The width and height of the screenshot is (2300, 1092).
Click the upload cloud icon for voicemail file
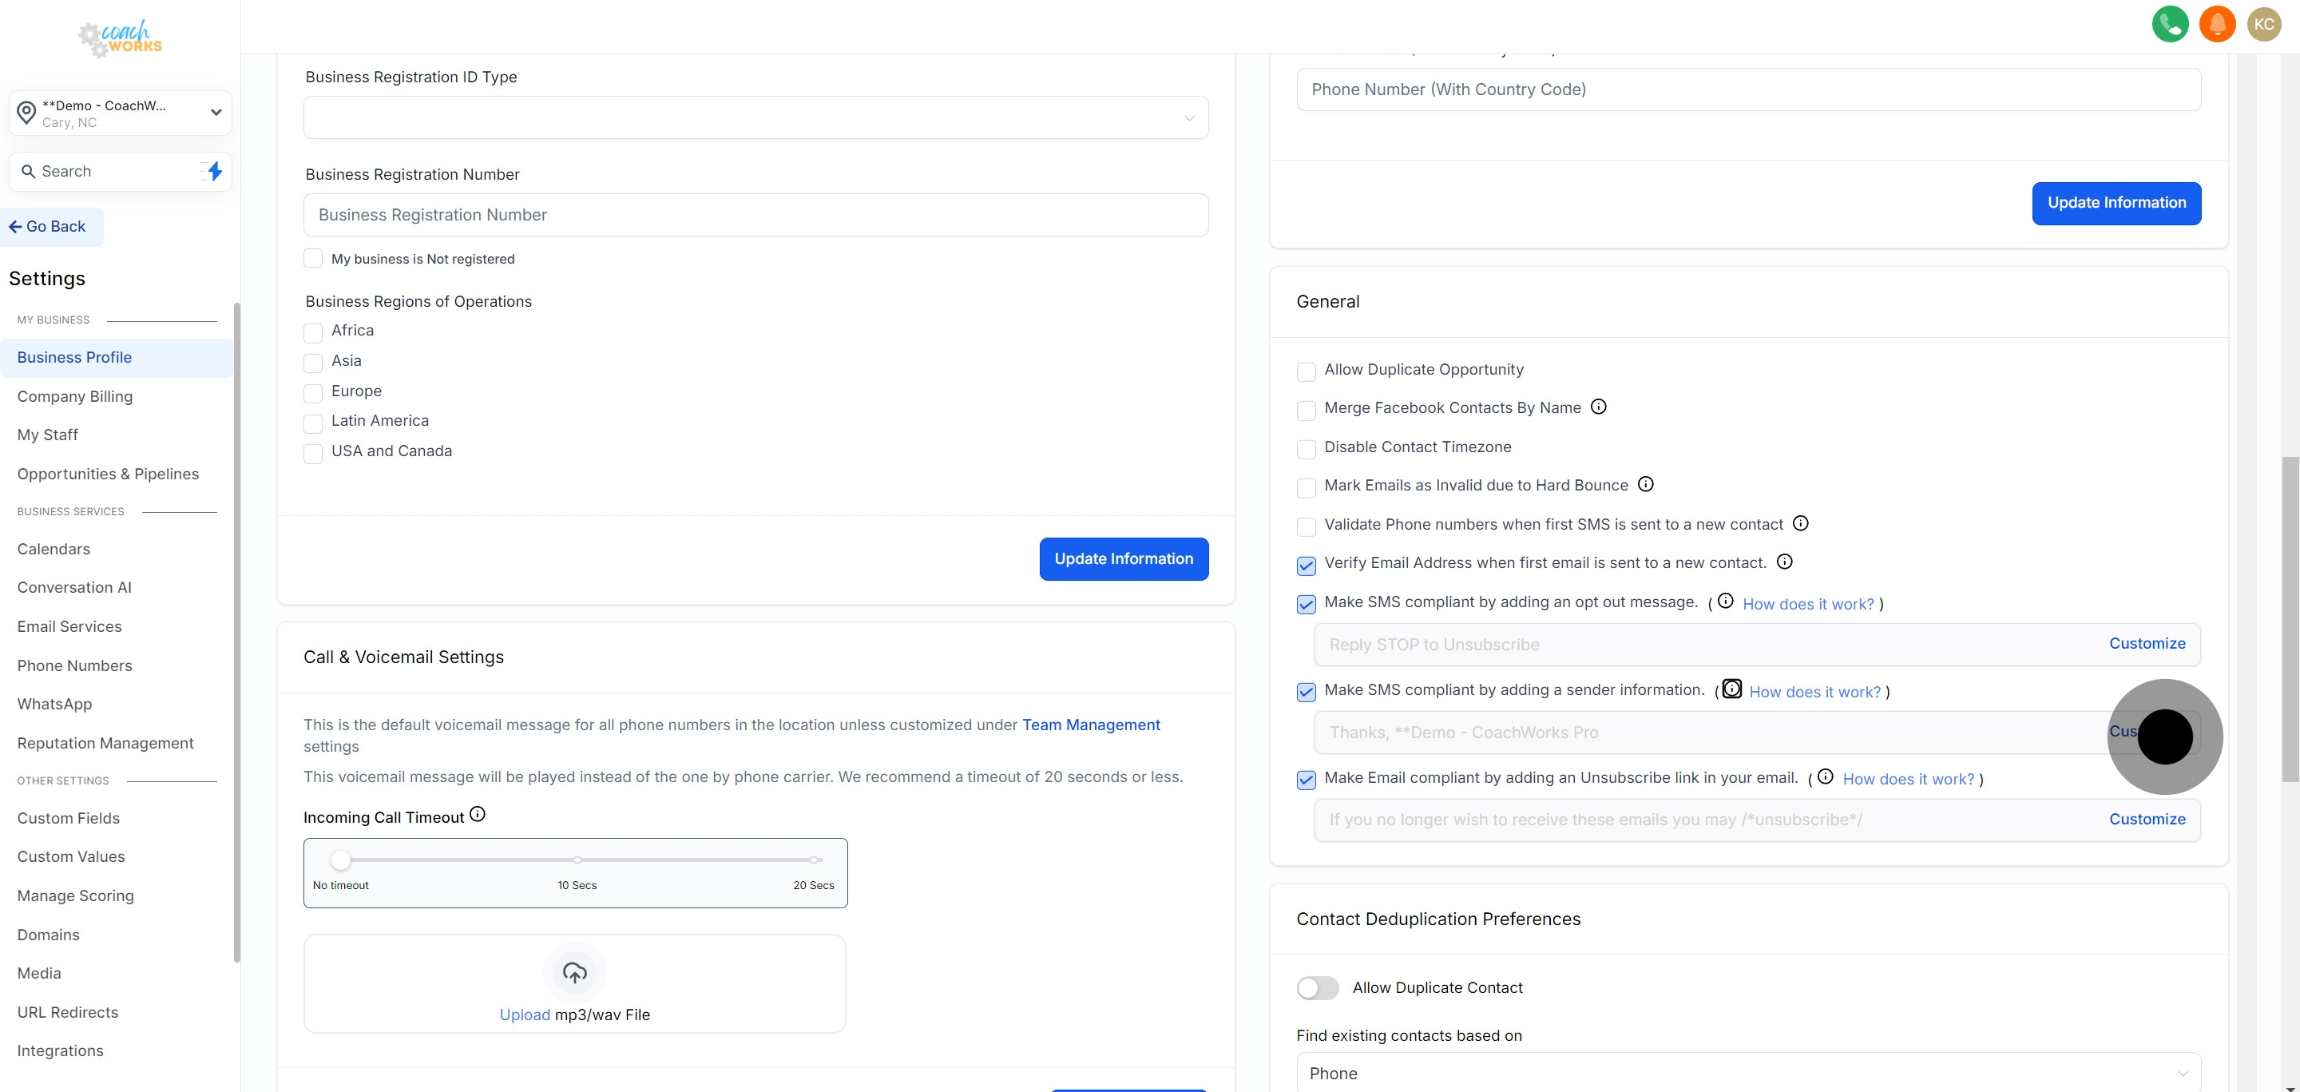tap(574, 971)
